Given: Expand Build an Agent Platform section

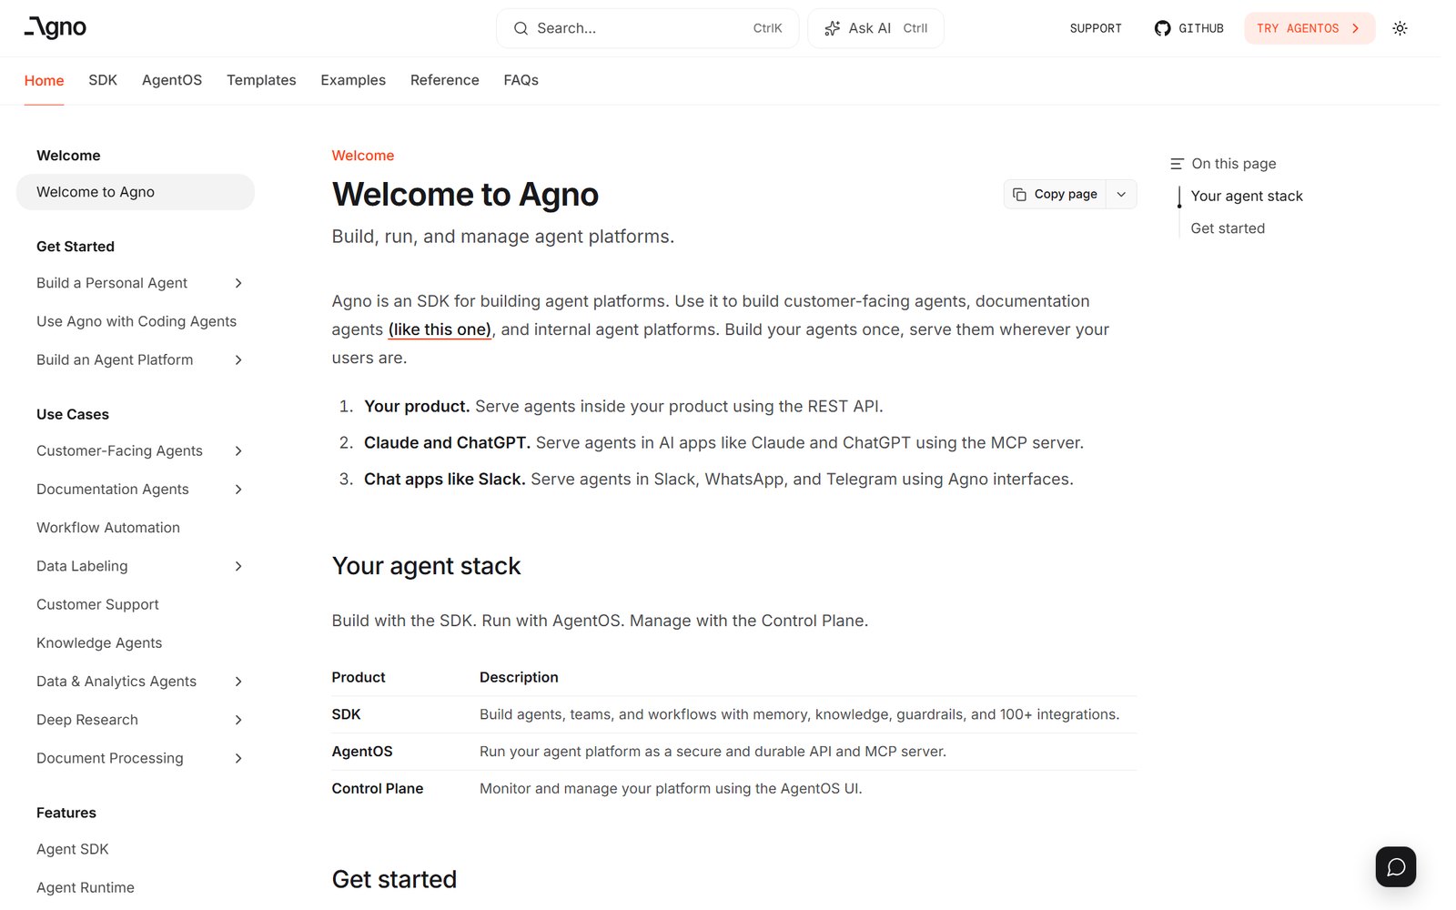Looking at the screenshot, I should pyautogui.click(x=238, y=359).
